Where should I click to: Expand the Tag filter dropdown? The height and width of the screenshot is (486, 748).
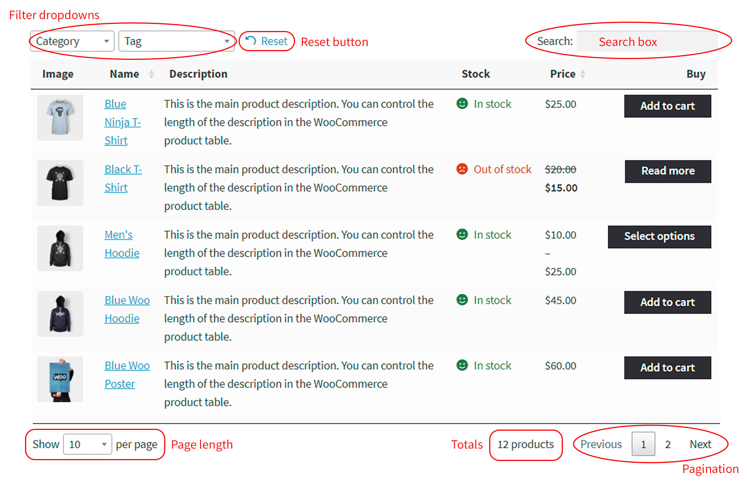pyautogui.click(x=177, y=41)
